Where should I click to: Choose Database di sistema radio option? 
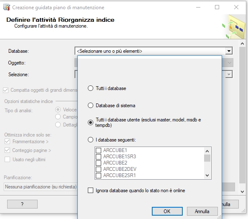click(90, 105)
